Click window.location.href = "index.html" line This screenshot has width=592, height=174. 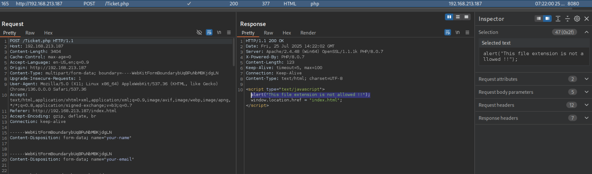(x=296, y=100)
